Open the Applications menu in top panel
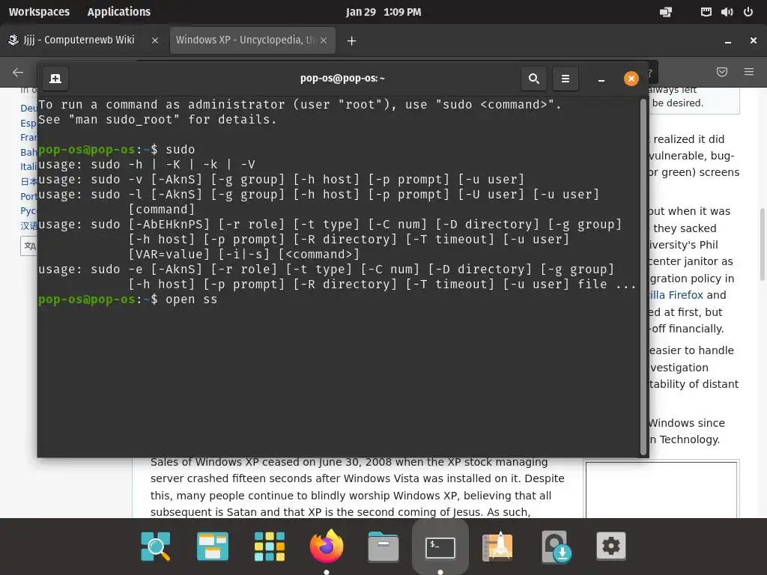 [119, 12]
